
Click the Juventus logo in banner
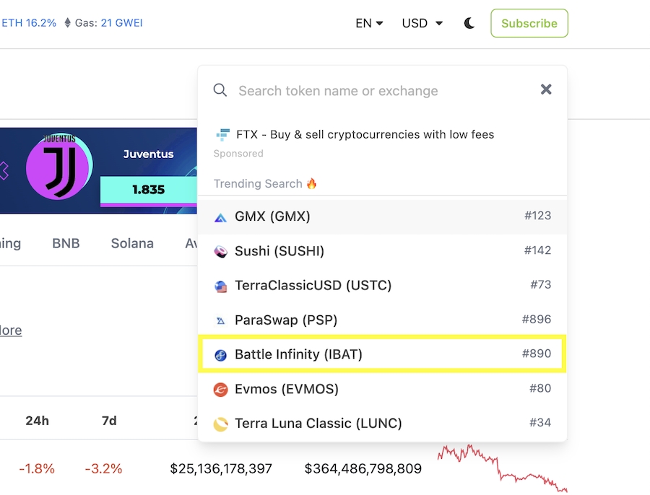pyautogui.click(x=59, y=167)
